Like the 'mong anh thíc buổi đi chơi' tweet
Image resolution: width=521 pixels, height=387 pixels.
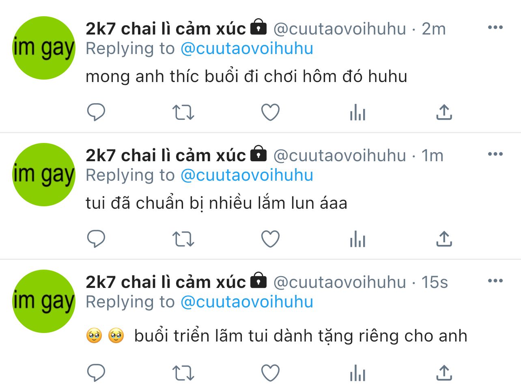(270, 112)
